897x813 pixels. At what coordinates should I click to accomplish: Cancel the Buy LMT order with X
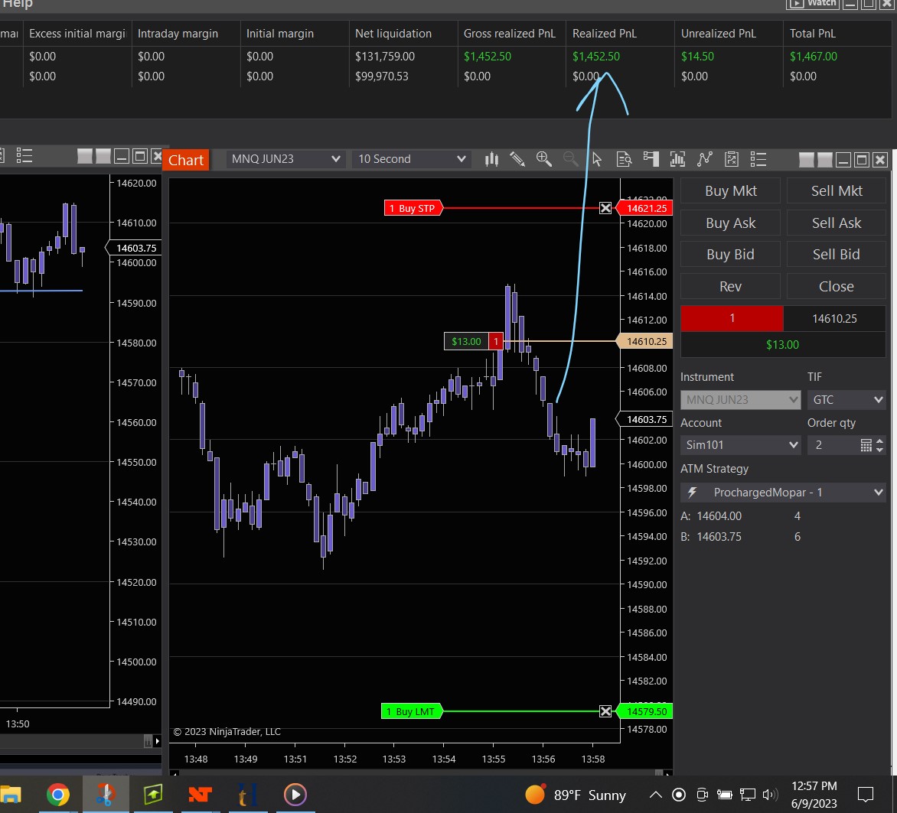605,711
